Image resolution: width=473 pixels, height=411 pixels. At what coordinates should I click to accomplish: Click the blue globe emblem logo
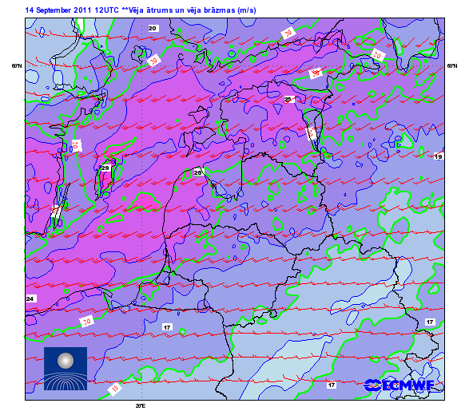(66, 369)
